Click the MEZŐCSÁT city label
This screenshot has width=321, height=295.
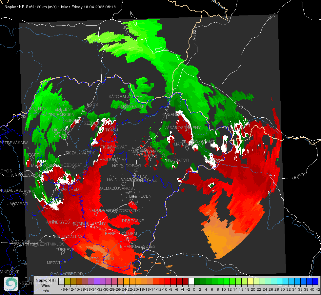coord(71,165)
